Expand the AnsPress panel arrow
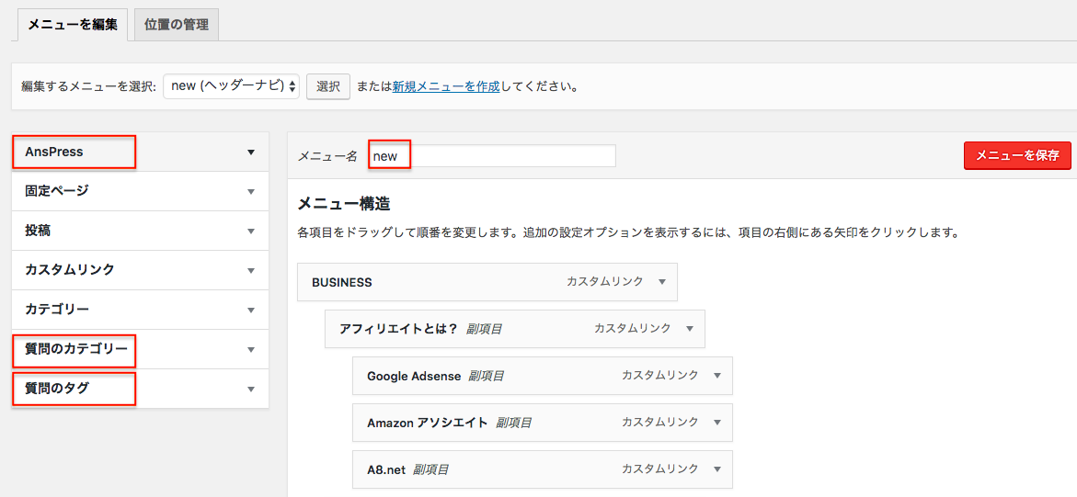1077x497 pixels. [x=251, y=152]
